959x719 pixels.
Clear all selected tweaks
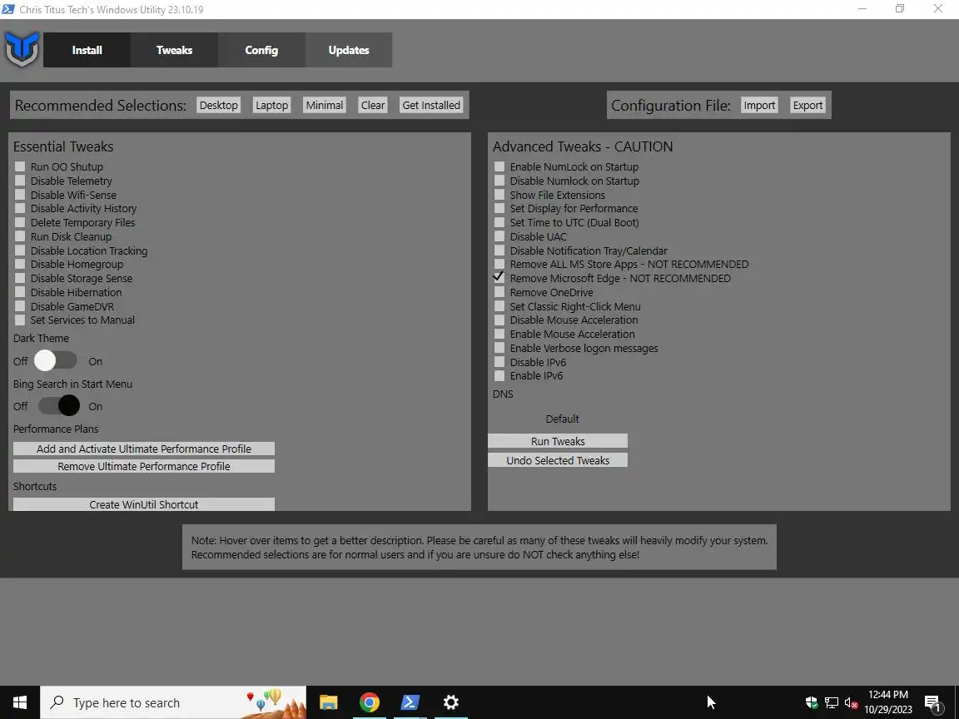[372, 105]
